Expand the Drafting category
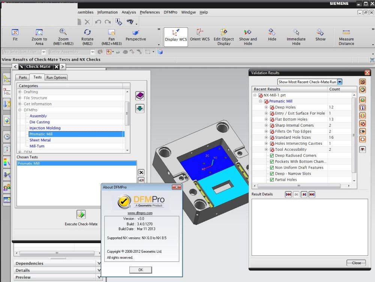This screenshot has width=375, height=282. (x=20, y=92)
